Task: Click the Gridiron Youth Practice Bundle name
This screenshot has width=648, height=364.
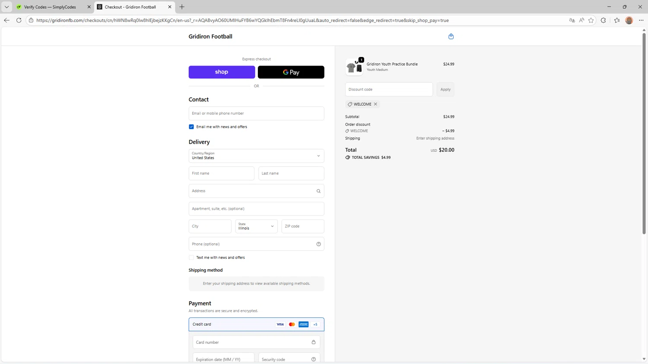Action: [392, 64]
